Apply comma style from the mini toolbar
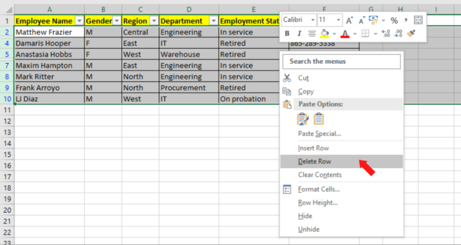 click(406, 20)
